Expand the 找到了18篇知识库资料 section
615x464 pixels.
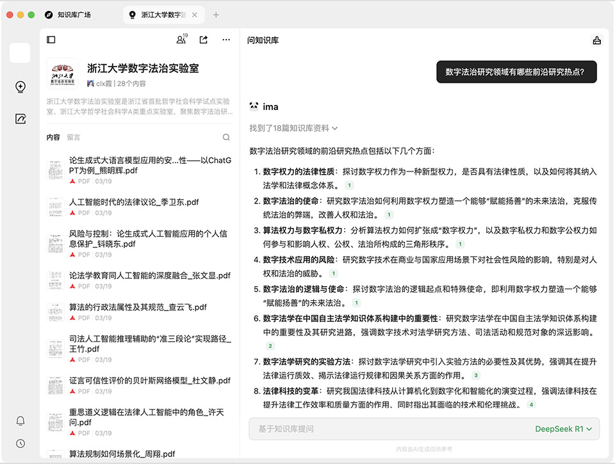tap(293, 129)
